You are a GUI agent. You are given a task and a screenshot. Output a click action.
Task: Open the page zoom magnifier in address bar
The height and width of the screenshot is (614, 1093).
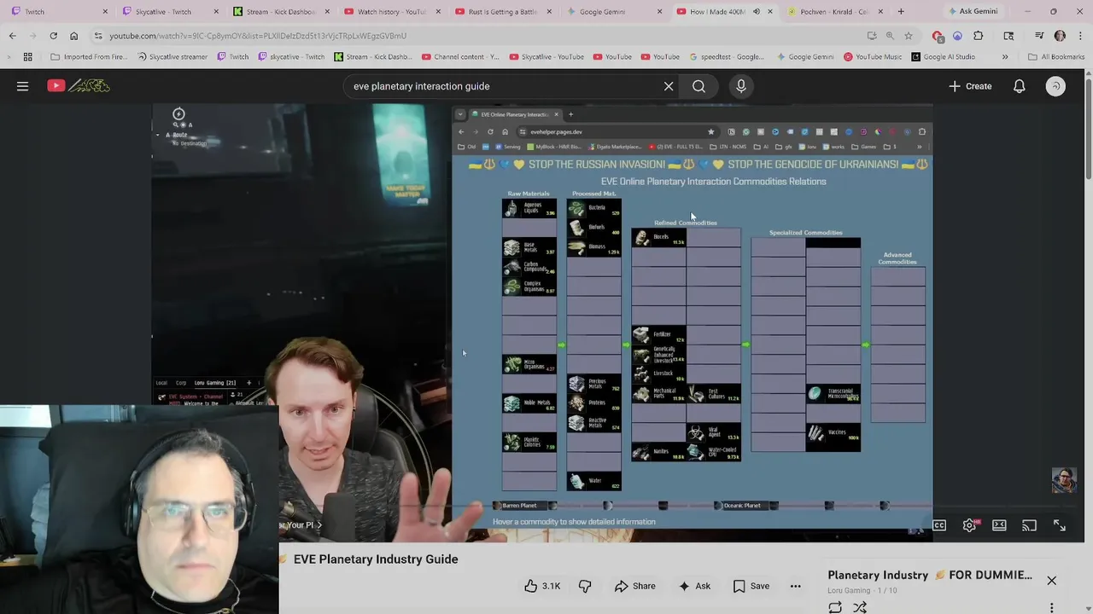pyautogui.click(x=890, y=36)
